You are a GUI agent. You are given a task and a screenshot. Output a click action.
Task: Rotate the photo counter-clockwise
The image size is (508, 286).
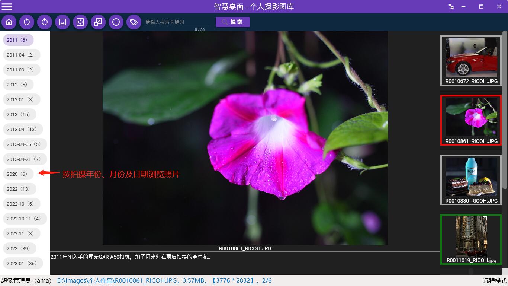pyautogui.click(x=27, y=22)
